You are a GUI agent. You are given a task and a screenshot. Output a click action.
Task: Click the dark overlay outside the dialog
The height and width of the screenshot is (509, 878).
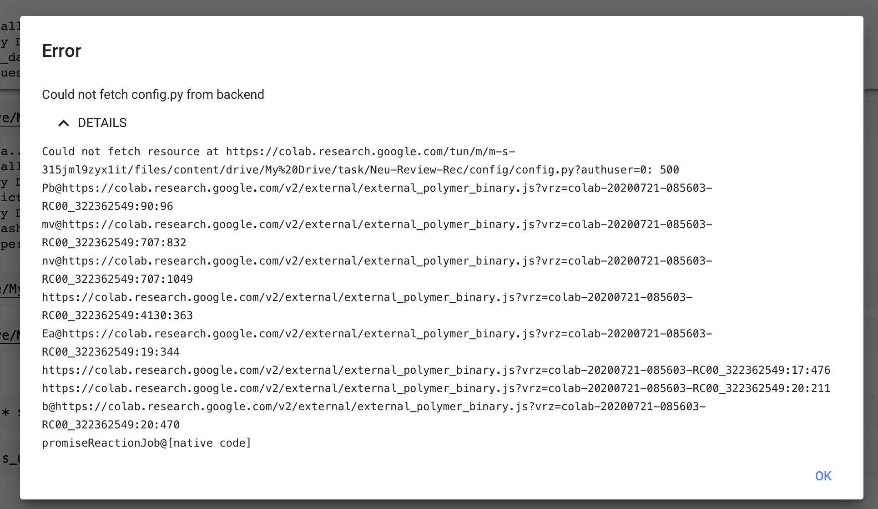pos(870,255)
